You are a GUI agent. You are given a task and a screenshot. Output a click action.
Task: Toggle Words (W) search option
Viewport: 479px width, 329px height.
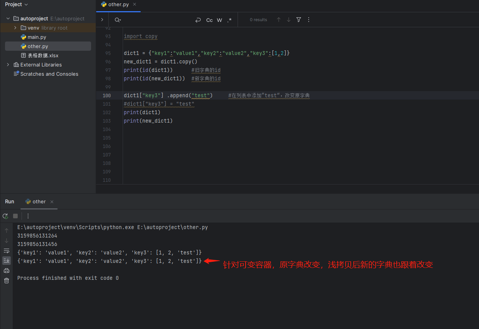(x=220, y=20)
